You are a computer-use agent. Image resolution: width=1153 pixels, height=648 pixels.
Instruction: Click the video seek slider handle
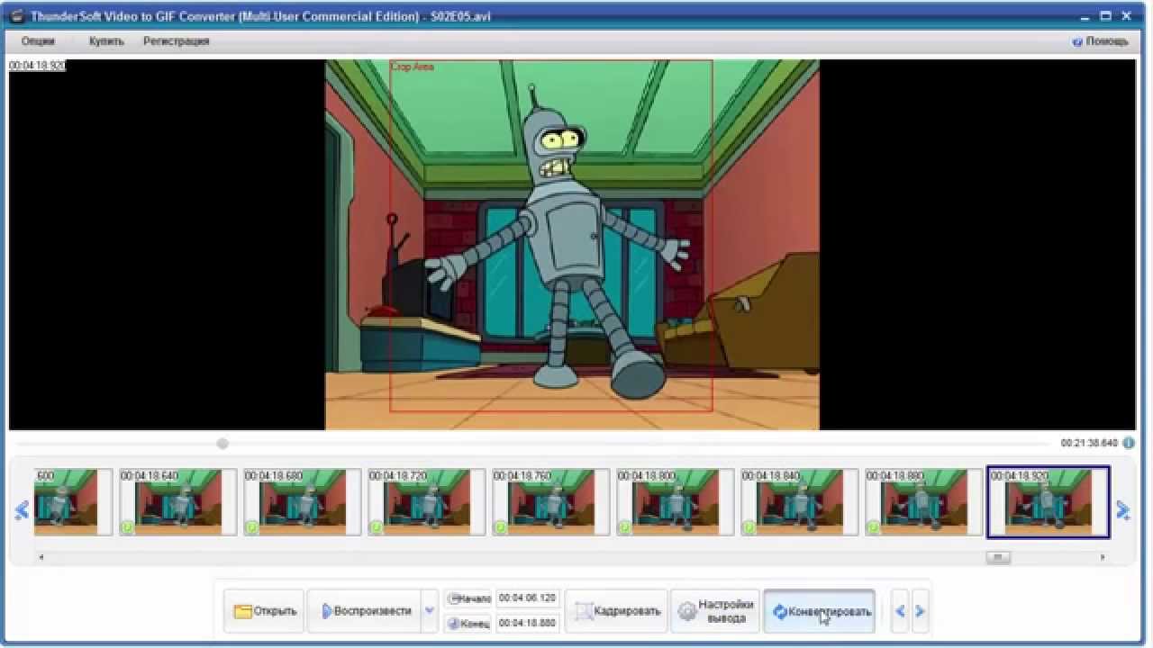click(222, 443)
